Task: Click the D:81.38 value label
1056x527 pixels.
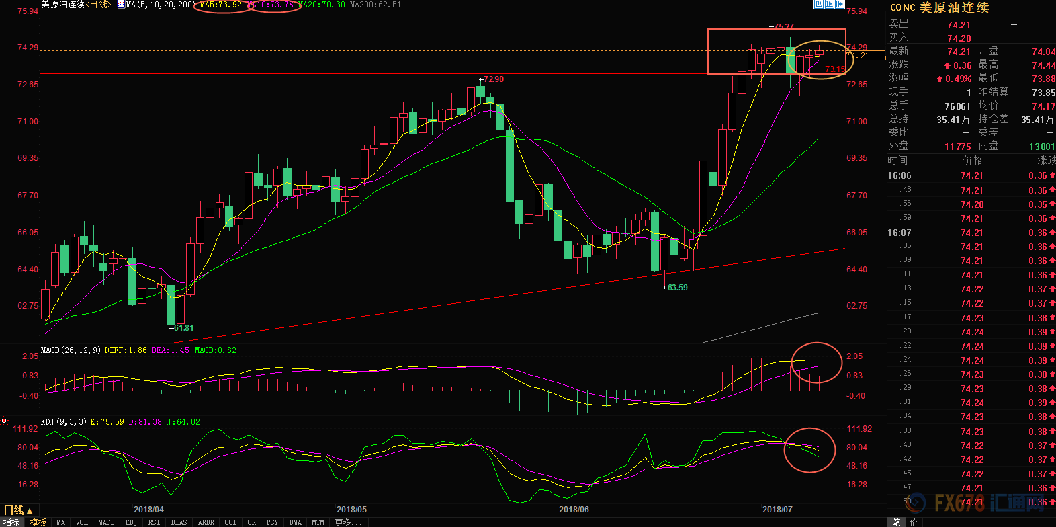Action: pyautogui.click(x=145, y=422)
